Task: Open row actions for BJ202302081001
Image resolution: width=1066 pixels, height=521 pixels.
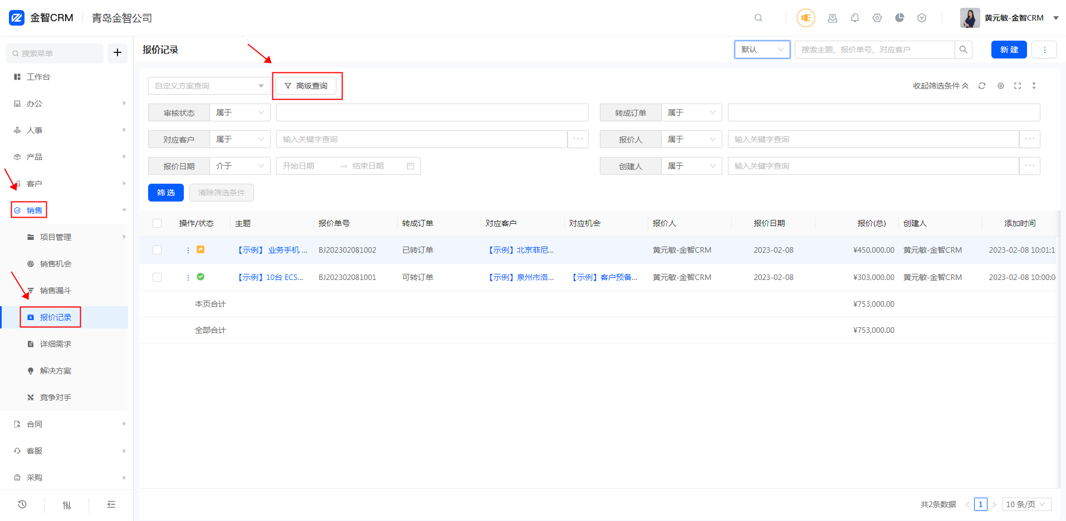Action: [x=188, y=277]
